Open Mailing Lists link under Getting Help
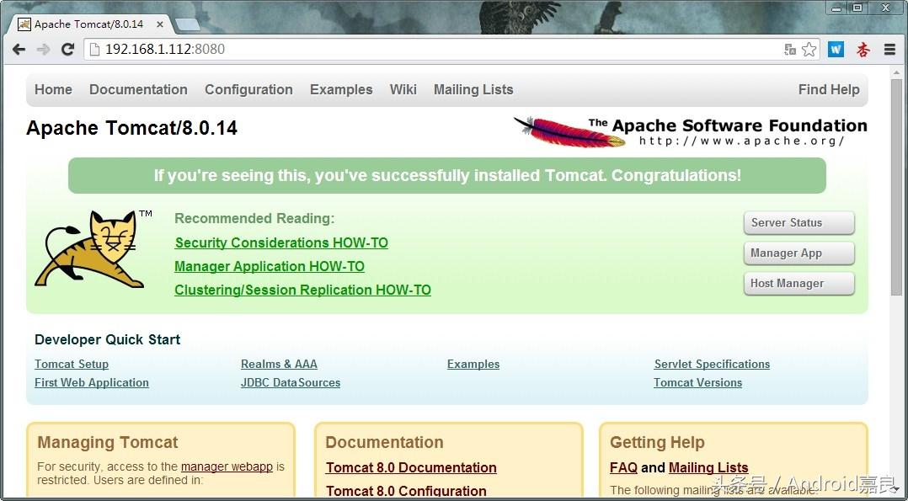Viewport: 908px width, 501px height. pyautogui.click(x=708, y=467)
